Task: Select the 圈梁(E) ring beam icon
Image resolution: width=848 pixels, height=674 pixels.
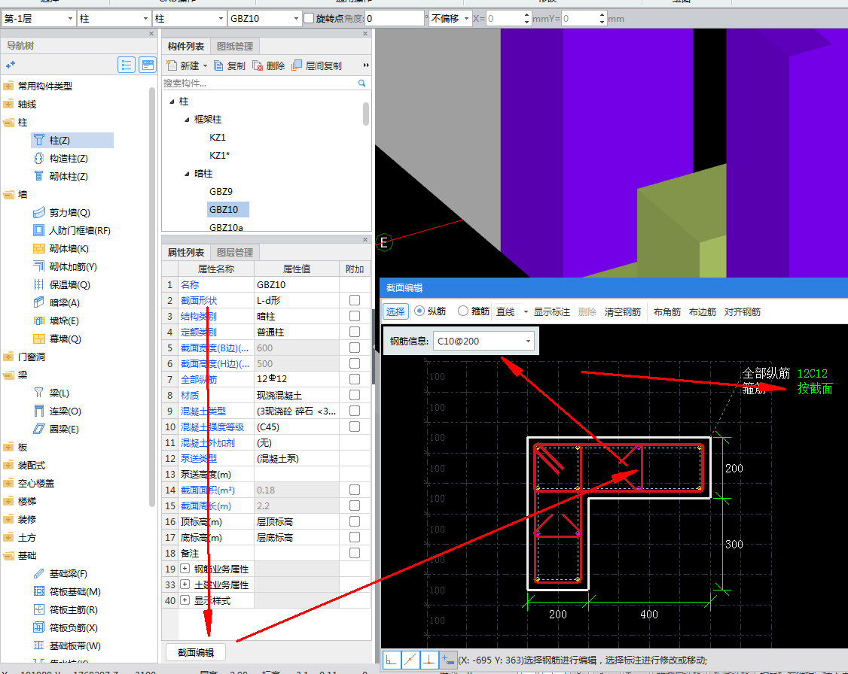Action: (39, 429)
